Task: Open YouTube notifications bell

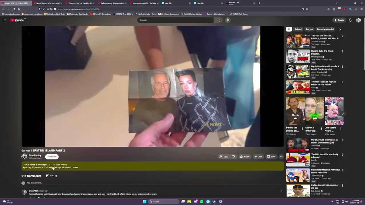Action: click(x=350, y=20)
